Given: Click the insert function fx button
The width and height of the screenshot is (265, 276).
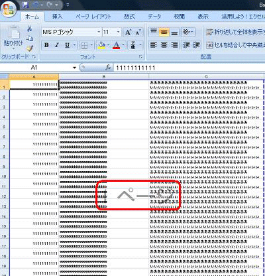Looking at the screenshot, I should (108, 68).
